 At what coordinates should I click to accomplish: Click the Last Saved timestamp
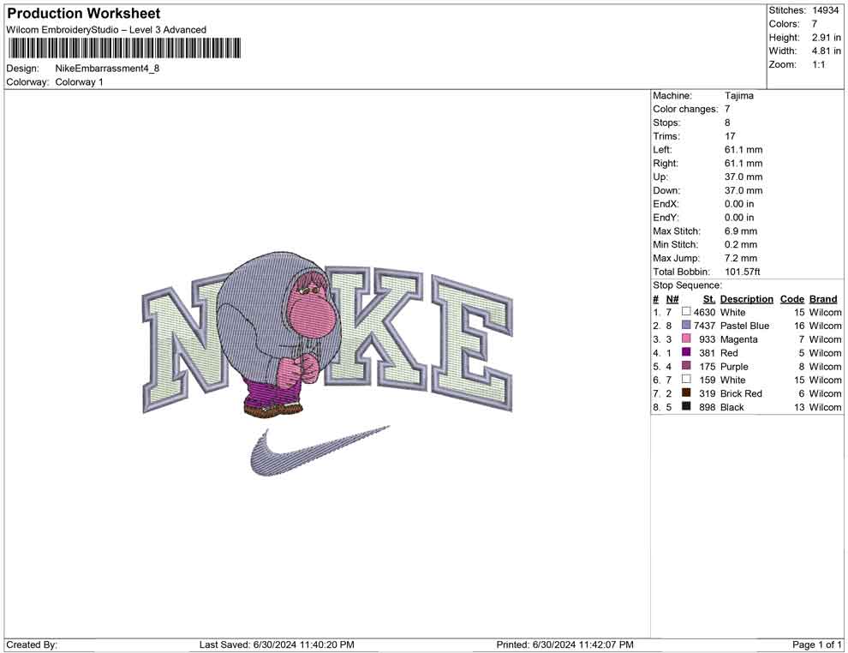coord(277,644)
